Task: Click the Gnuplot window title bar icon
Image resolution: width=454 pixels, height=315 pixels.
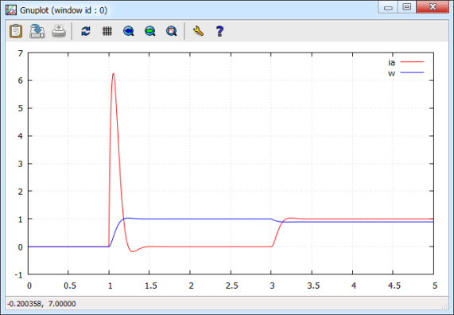Action: pos(11,10)
